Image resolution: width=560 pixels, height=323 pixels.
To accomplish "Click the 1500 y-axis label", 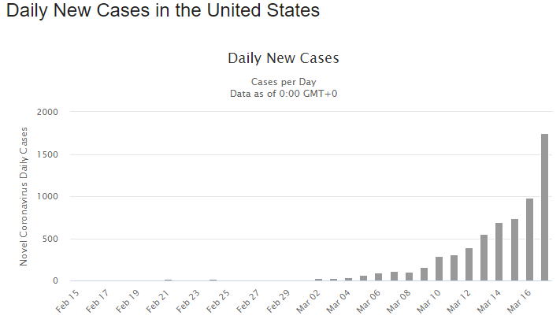I will 48,154.
